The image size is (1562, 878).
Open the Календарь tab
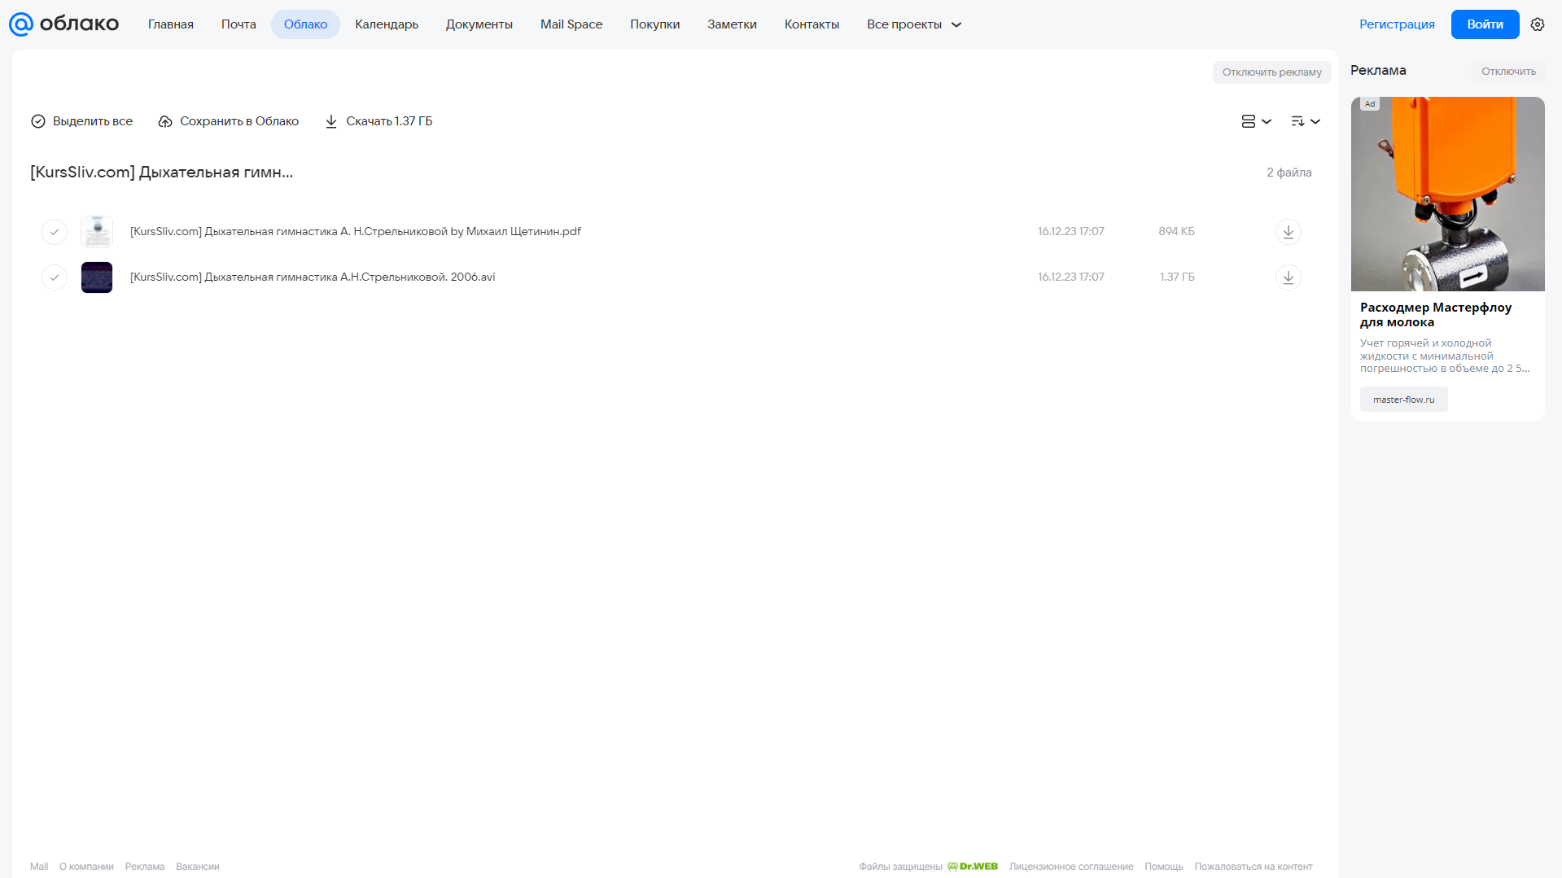(387, 24)
